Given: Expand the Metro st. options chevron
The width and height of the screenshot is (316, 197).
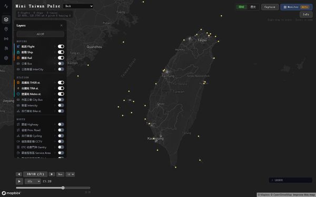Looking at the screenshot, I should click(x=55, y=94).
